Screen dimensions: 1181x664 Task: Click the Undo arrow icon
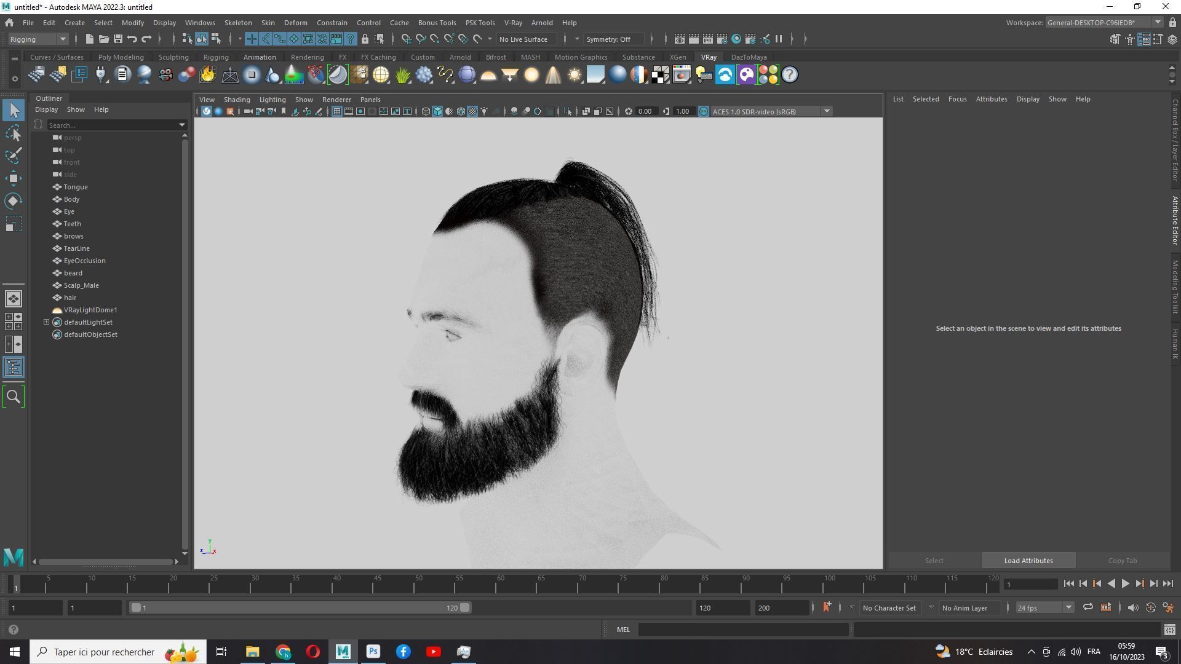point(132,39)
